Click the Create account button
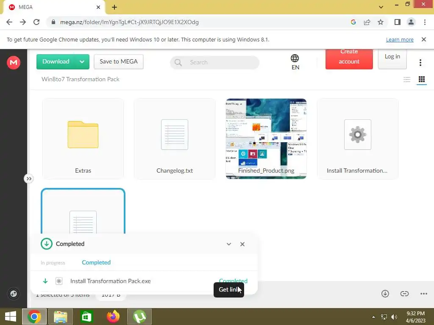The width and height of the screenshot is (434, 325). (349, 59)
